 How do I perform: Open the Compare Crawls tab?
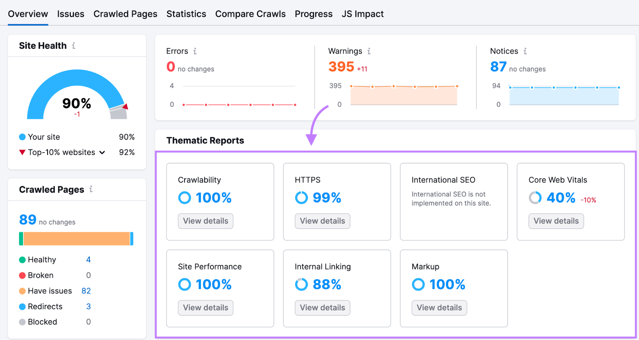[250, 14]
